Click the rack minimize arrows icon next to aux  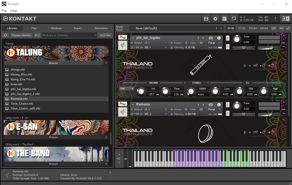[288, 28]
